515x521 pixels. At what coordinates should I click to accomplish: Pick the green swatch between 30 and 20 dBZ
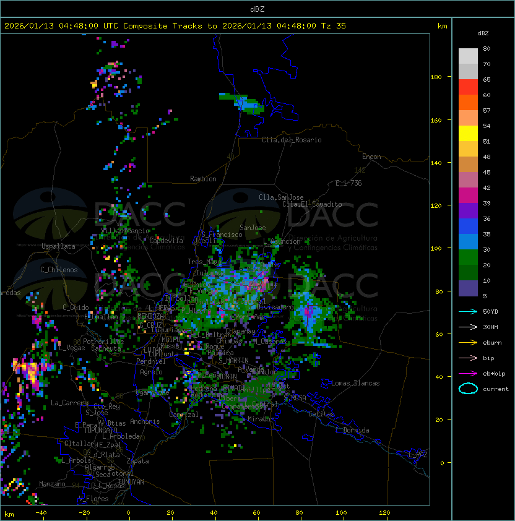point(468,257)
